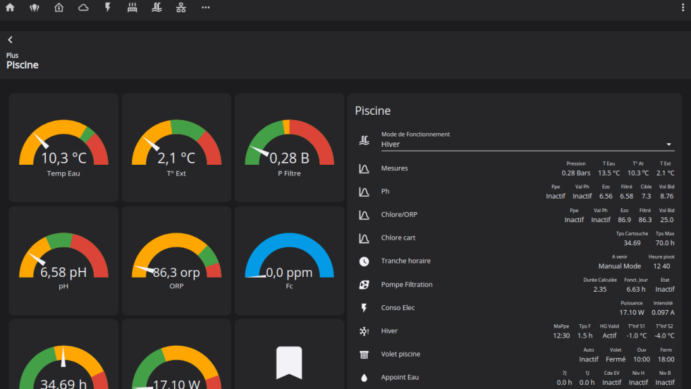691x389 pixels.
Task: Select the Mesures row label
Action: (394, 168)
